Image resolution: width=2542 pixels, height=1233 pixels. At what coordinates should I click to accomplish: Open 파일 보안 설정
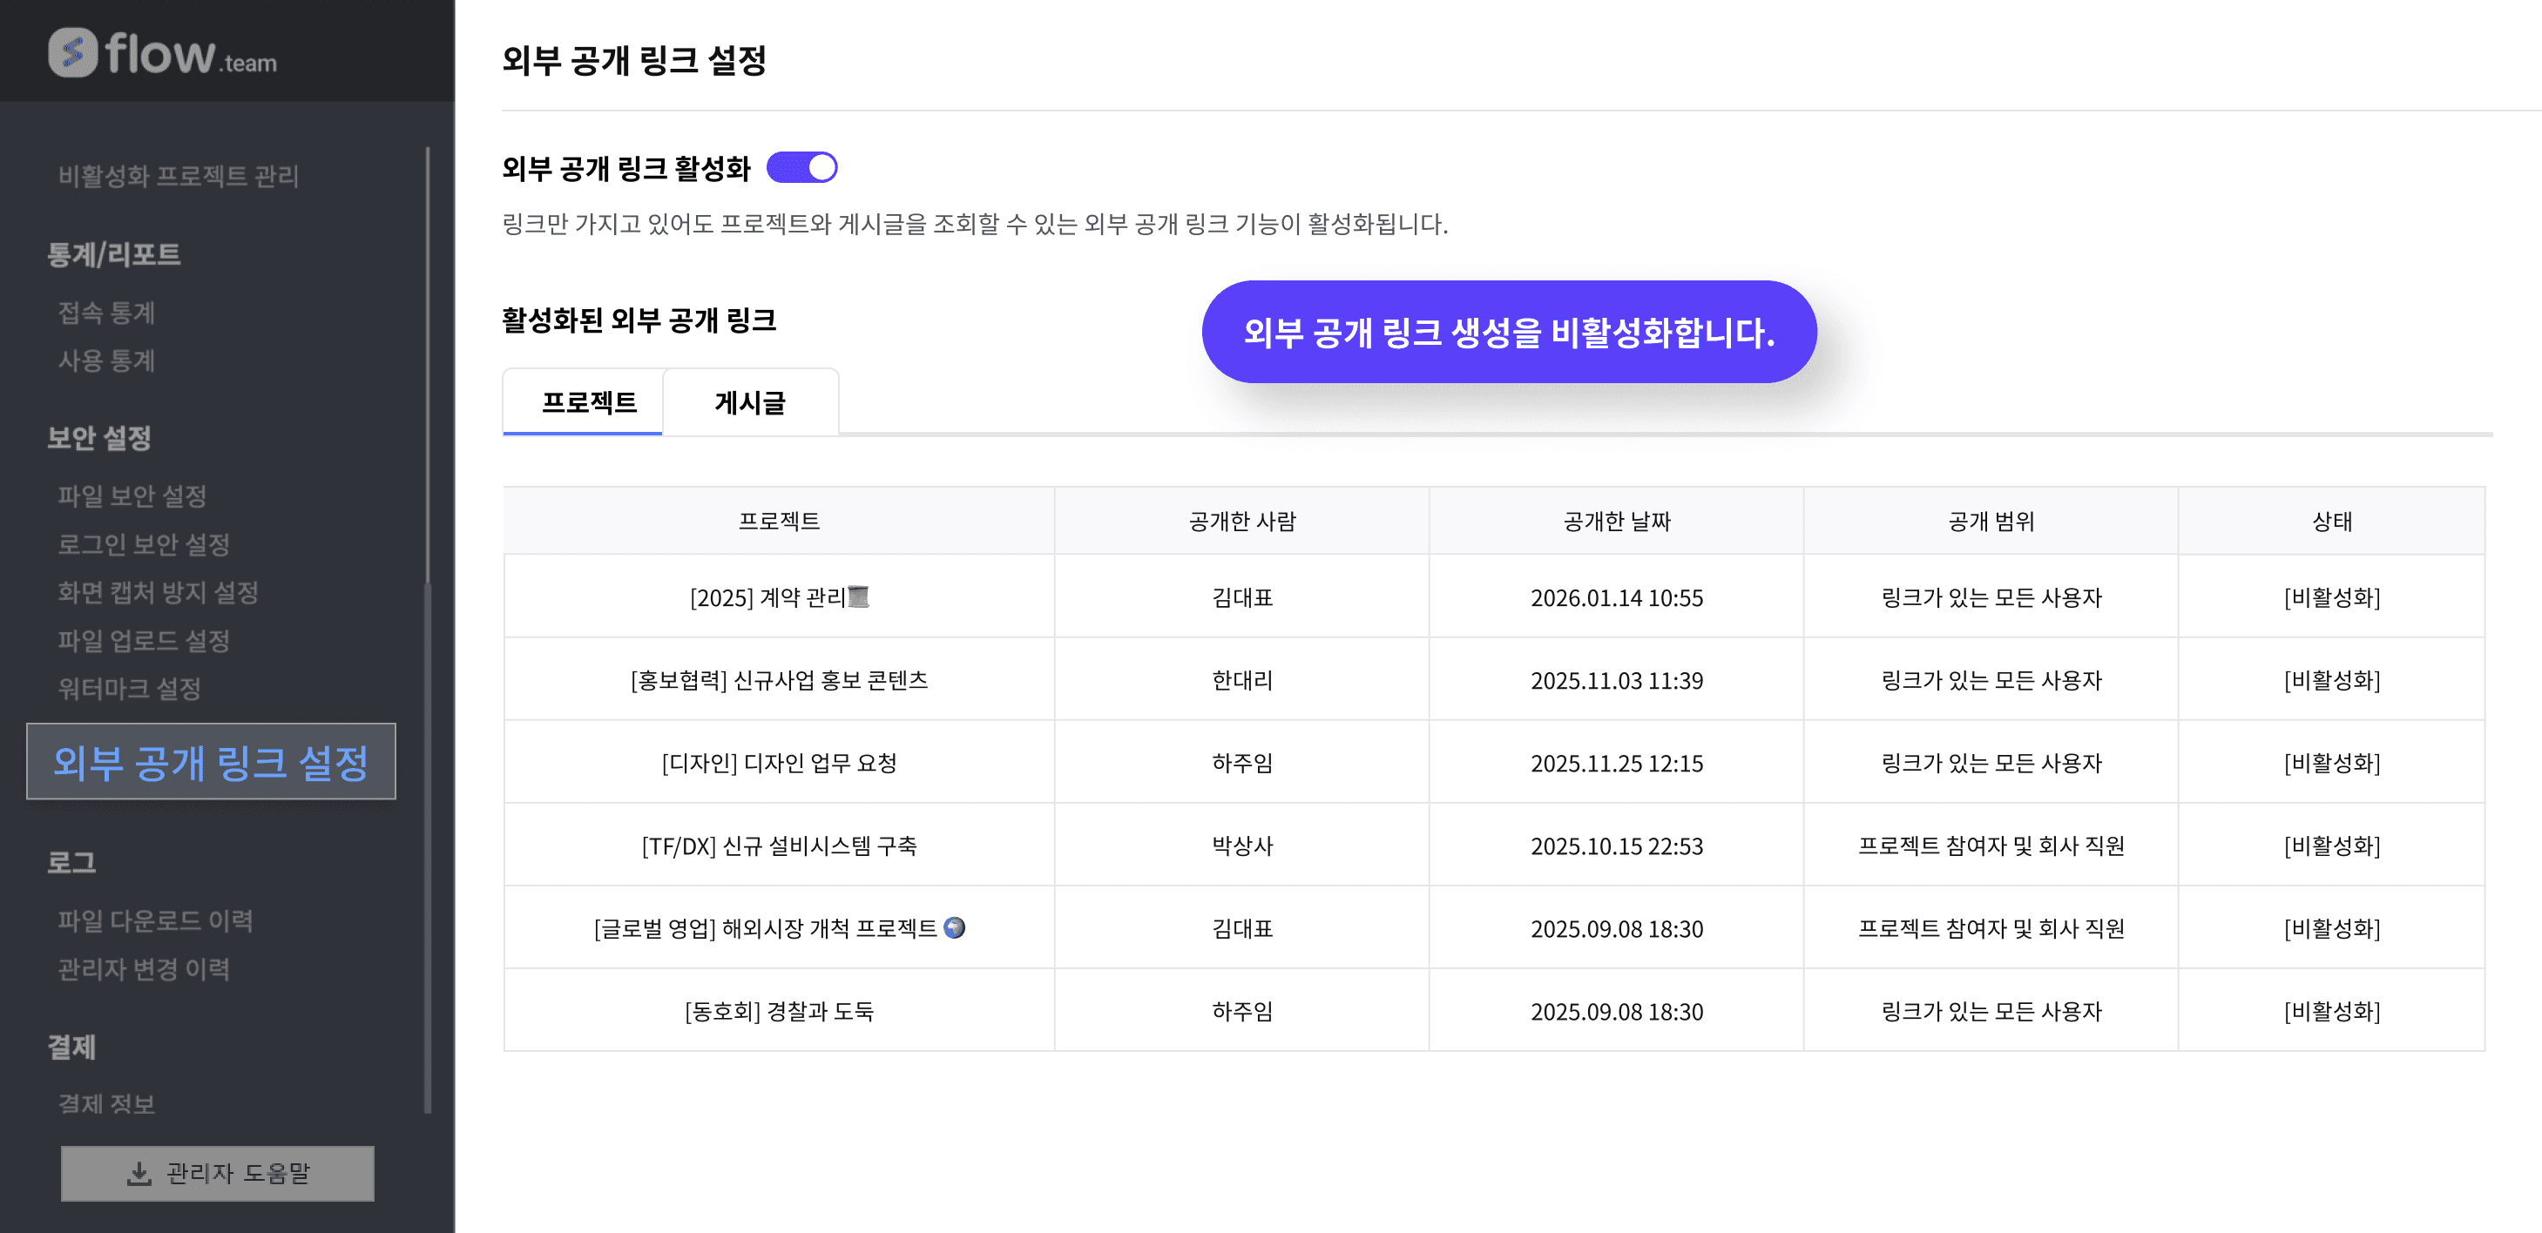pos(132,495)
